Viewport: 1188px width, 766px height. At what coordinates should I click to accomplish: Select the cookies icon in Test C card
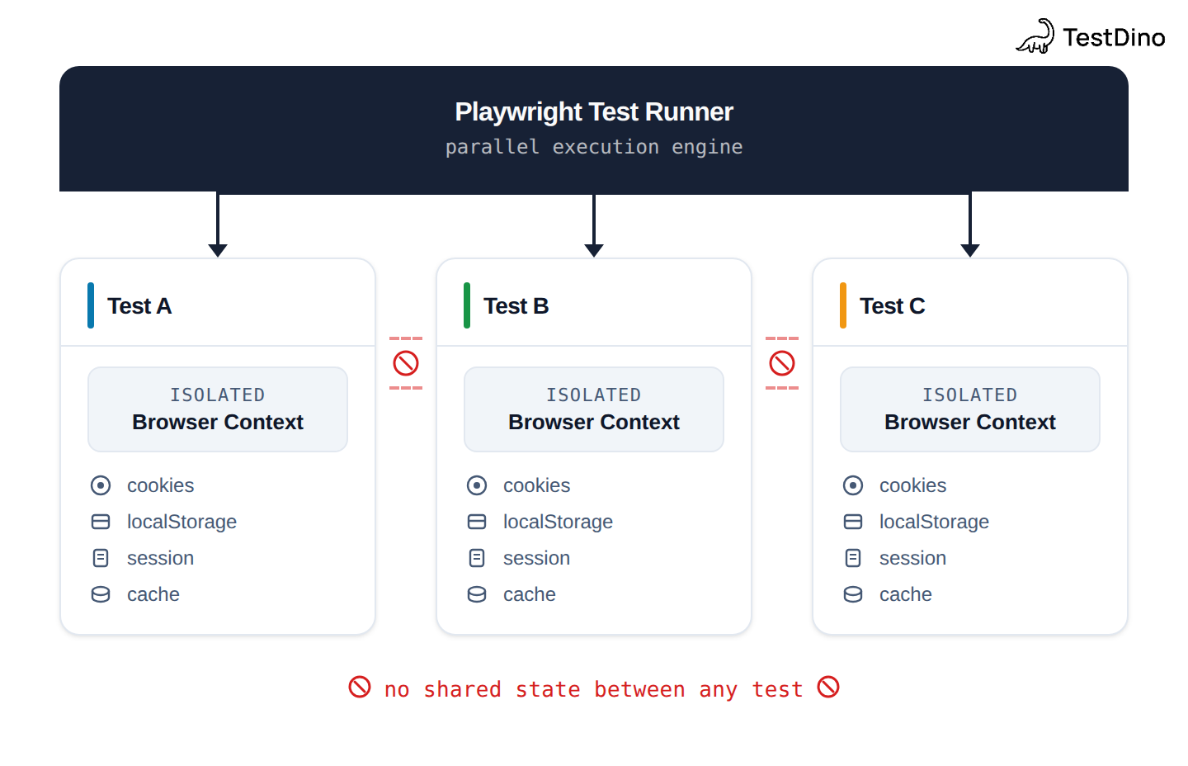click(x=853, y=485)
